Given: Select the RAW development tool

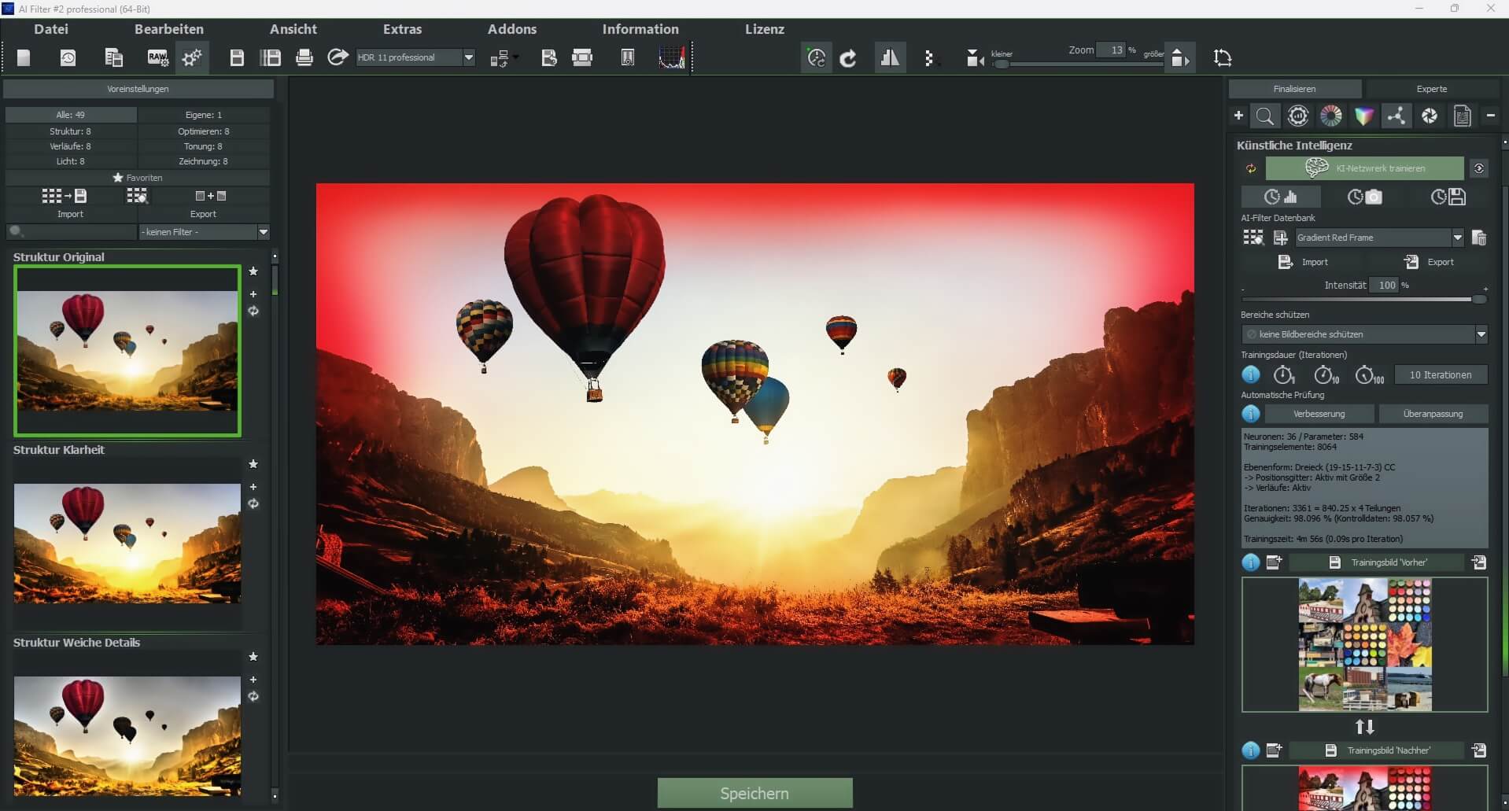Looking at the screenshot, I should click(x=157, y=57).
